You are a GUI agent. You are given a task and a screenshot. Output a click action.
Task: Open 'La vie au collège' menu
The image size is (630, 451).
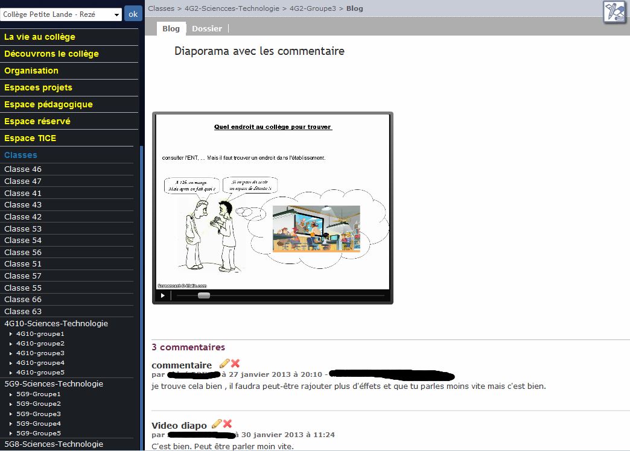(x=40, y=37)
